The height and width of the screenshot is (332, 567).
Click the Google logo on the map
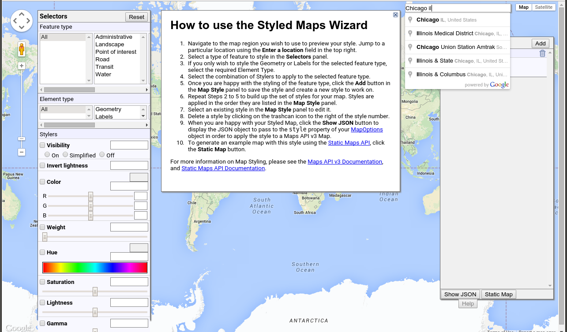[18, 328]
